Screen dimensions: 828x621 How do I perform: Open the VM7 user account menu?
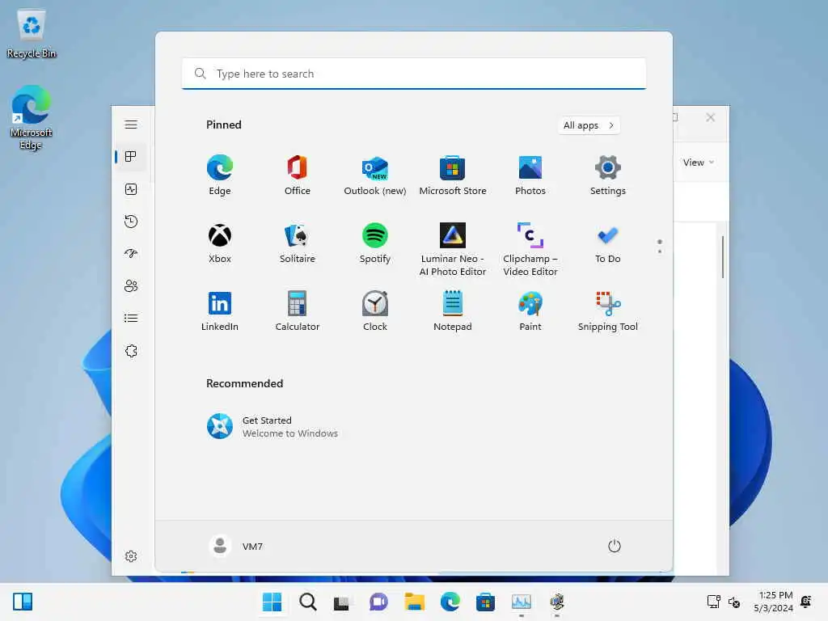[x=236, y=546]
